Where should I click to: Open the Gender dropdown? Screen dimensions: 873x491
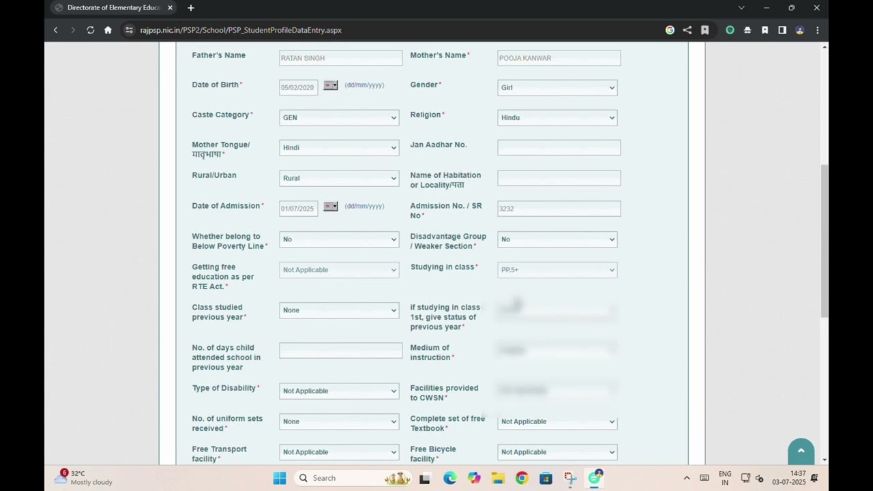coord(557,87)
